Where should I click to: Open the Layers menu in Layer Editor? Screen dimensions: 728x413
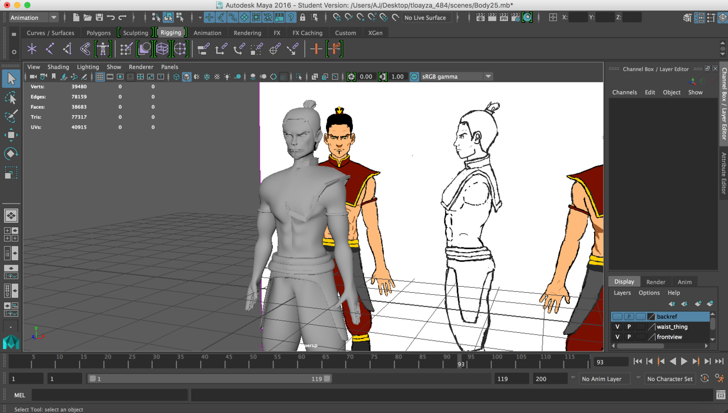(x=622, y=293)
